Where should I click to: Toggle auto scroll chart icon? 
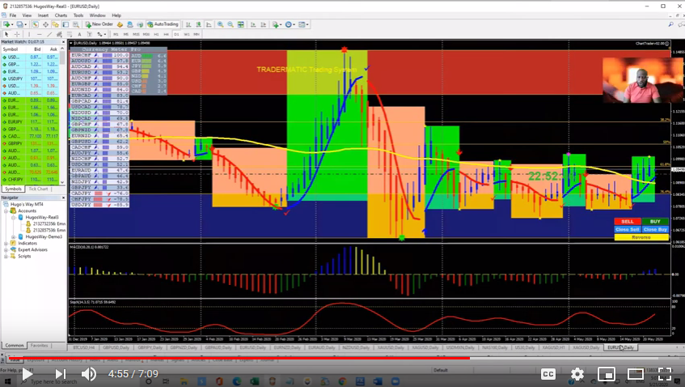[253, 24]
